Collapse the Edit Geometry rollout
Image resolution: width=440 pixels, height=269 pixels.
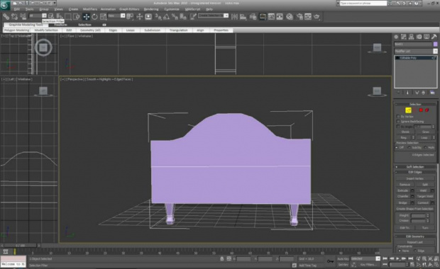coord(415,236)
